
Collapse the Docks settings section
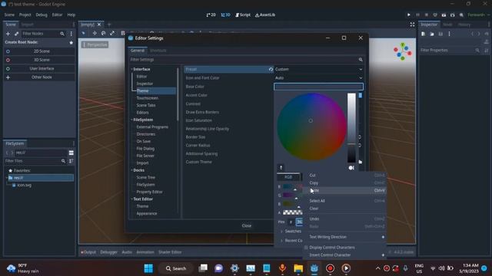pos(131,170)
